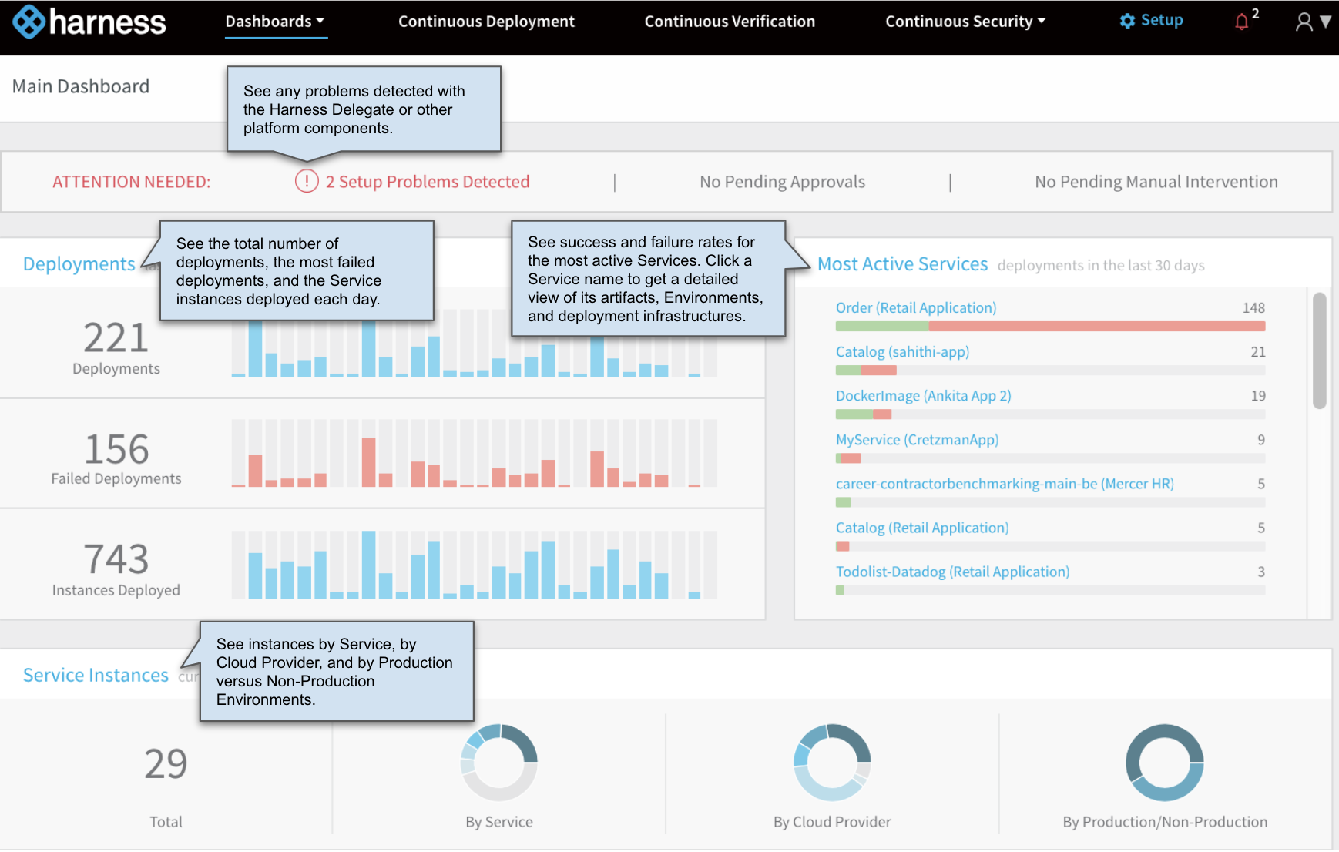Click the By Cloud Provider donut chart
The width and height of the screenshot is (1339, 852).
[832, 762]
